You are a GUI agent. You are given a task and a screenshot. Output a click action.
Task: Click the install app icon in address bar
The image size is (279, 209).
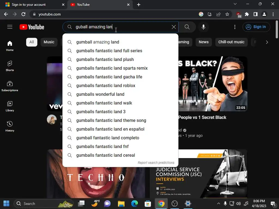point(210,14)
